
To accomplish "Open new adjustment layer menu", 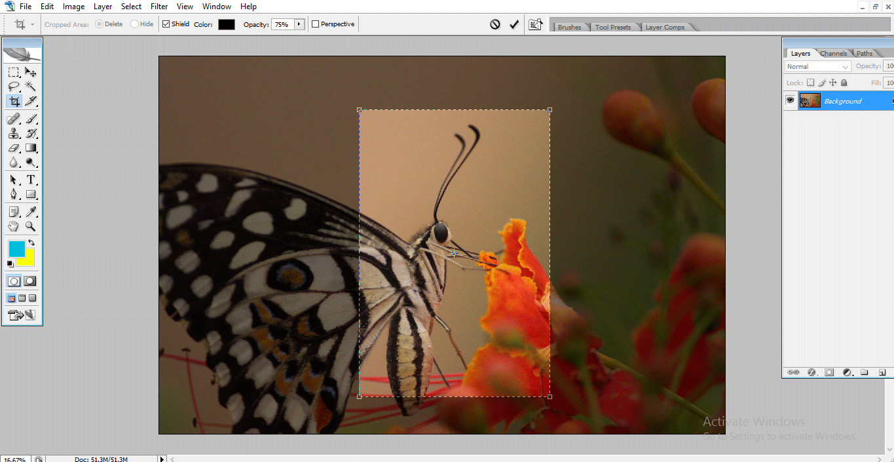I will 847,372.
